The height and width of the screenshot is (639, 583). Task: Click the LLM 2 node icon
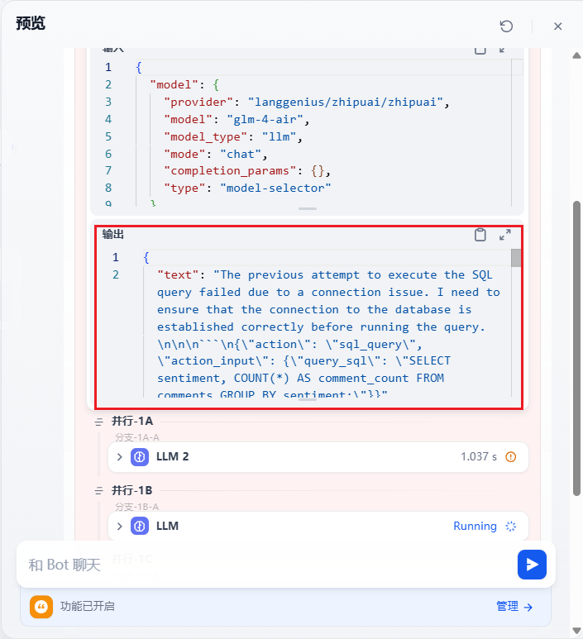[x=140, y=457]
